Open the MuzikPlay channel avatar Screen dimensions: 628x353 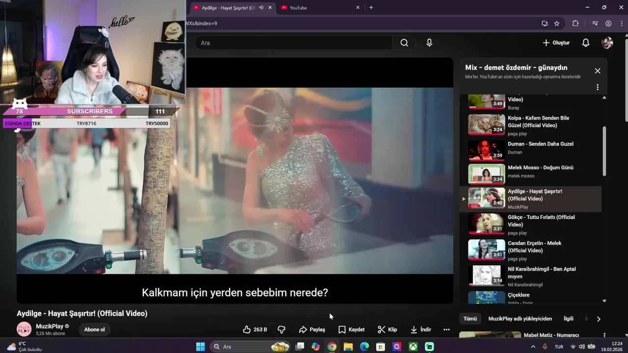24,329
